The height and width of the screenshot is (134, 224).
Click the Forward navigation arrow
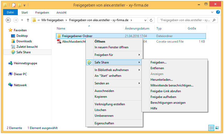16,20
